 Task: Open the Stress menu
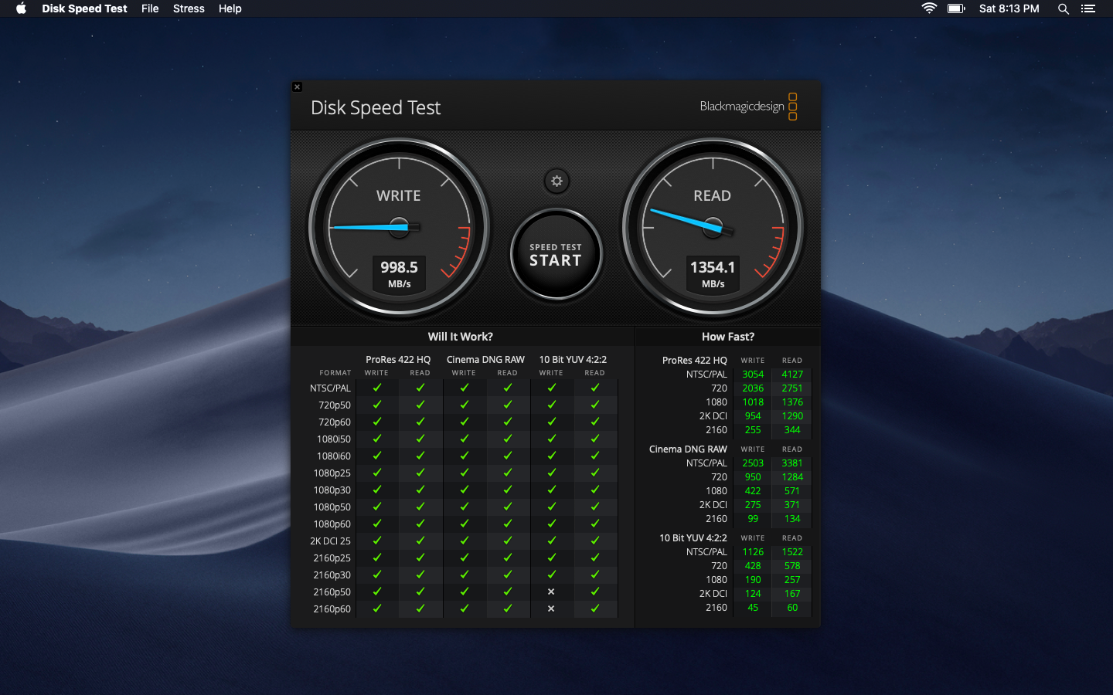[x=189, y=8]
